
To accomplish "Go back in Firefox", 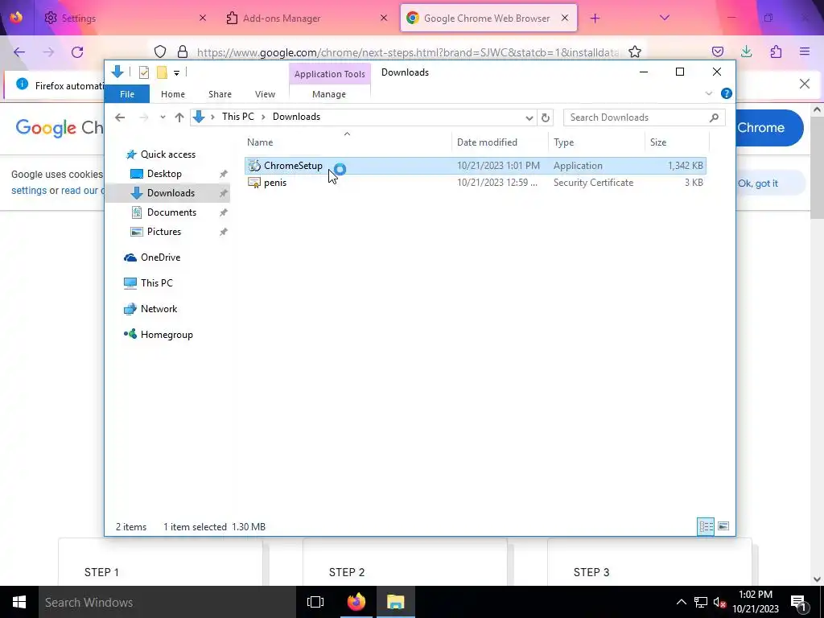I will (x=19, y=52).
